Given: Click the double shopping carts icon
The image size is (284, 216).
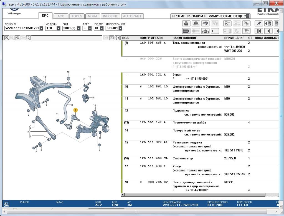Looking at the screenshot, I should (246, 24).
